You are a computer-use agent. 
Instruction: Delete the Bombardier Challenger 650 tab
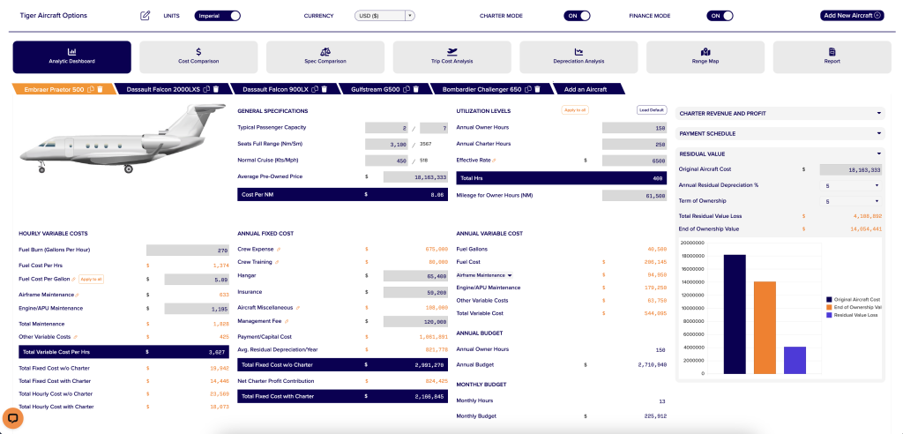click(x=537, y=89)
